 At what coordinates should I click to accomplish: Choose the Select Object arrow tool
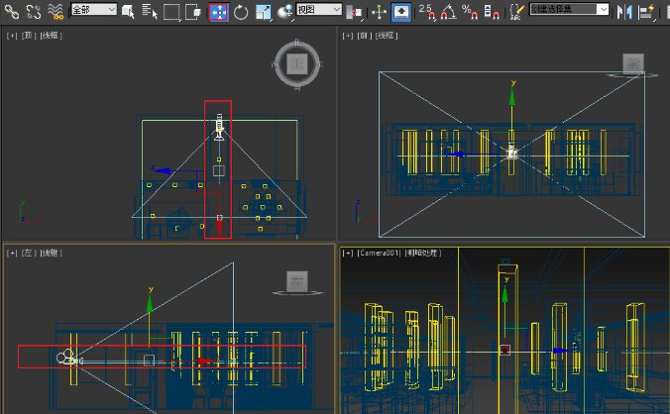coord(128,11)
